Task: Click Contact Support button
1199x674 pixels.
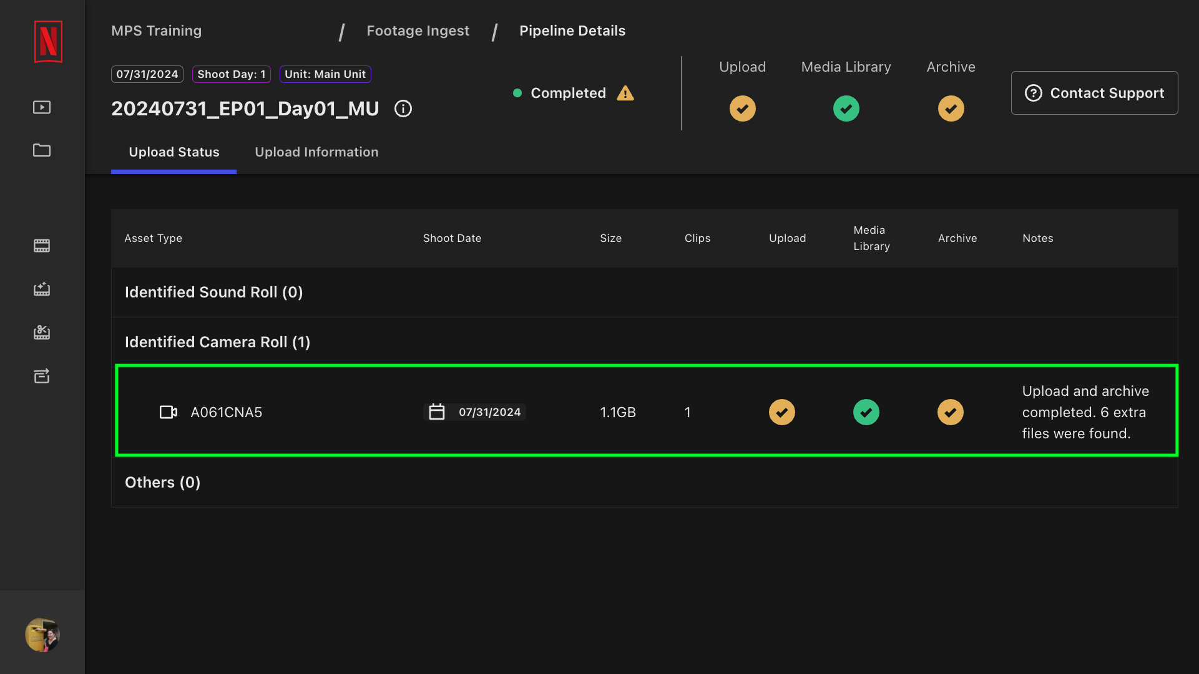Action: (1094, 92)
